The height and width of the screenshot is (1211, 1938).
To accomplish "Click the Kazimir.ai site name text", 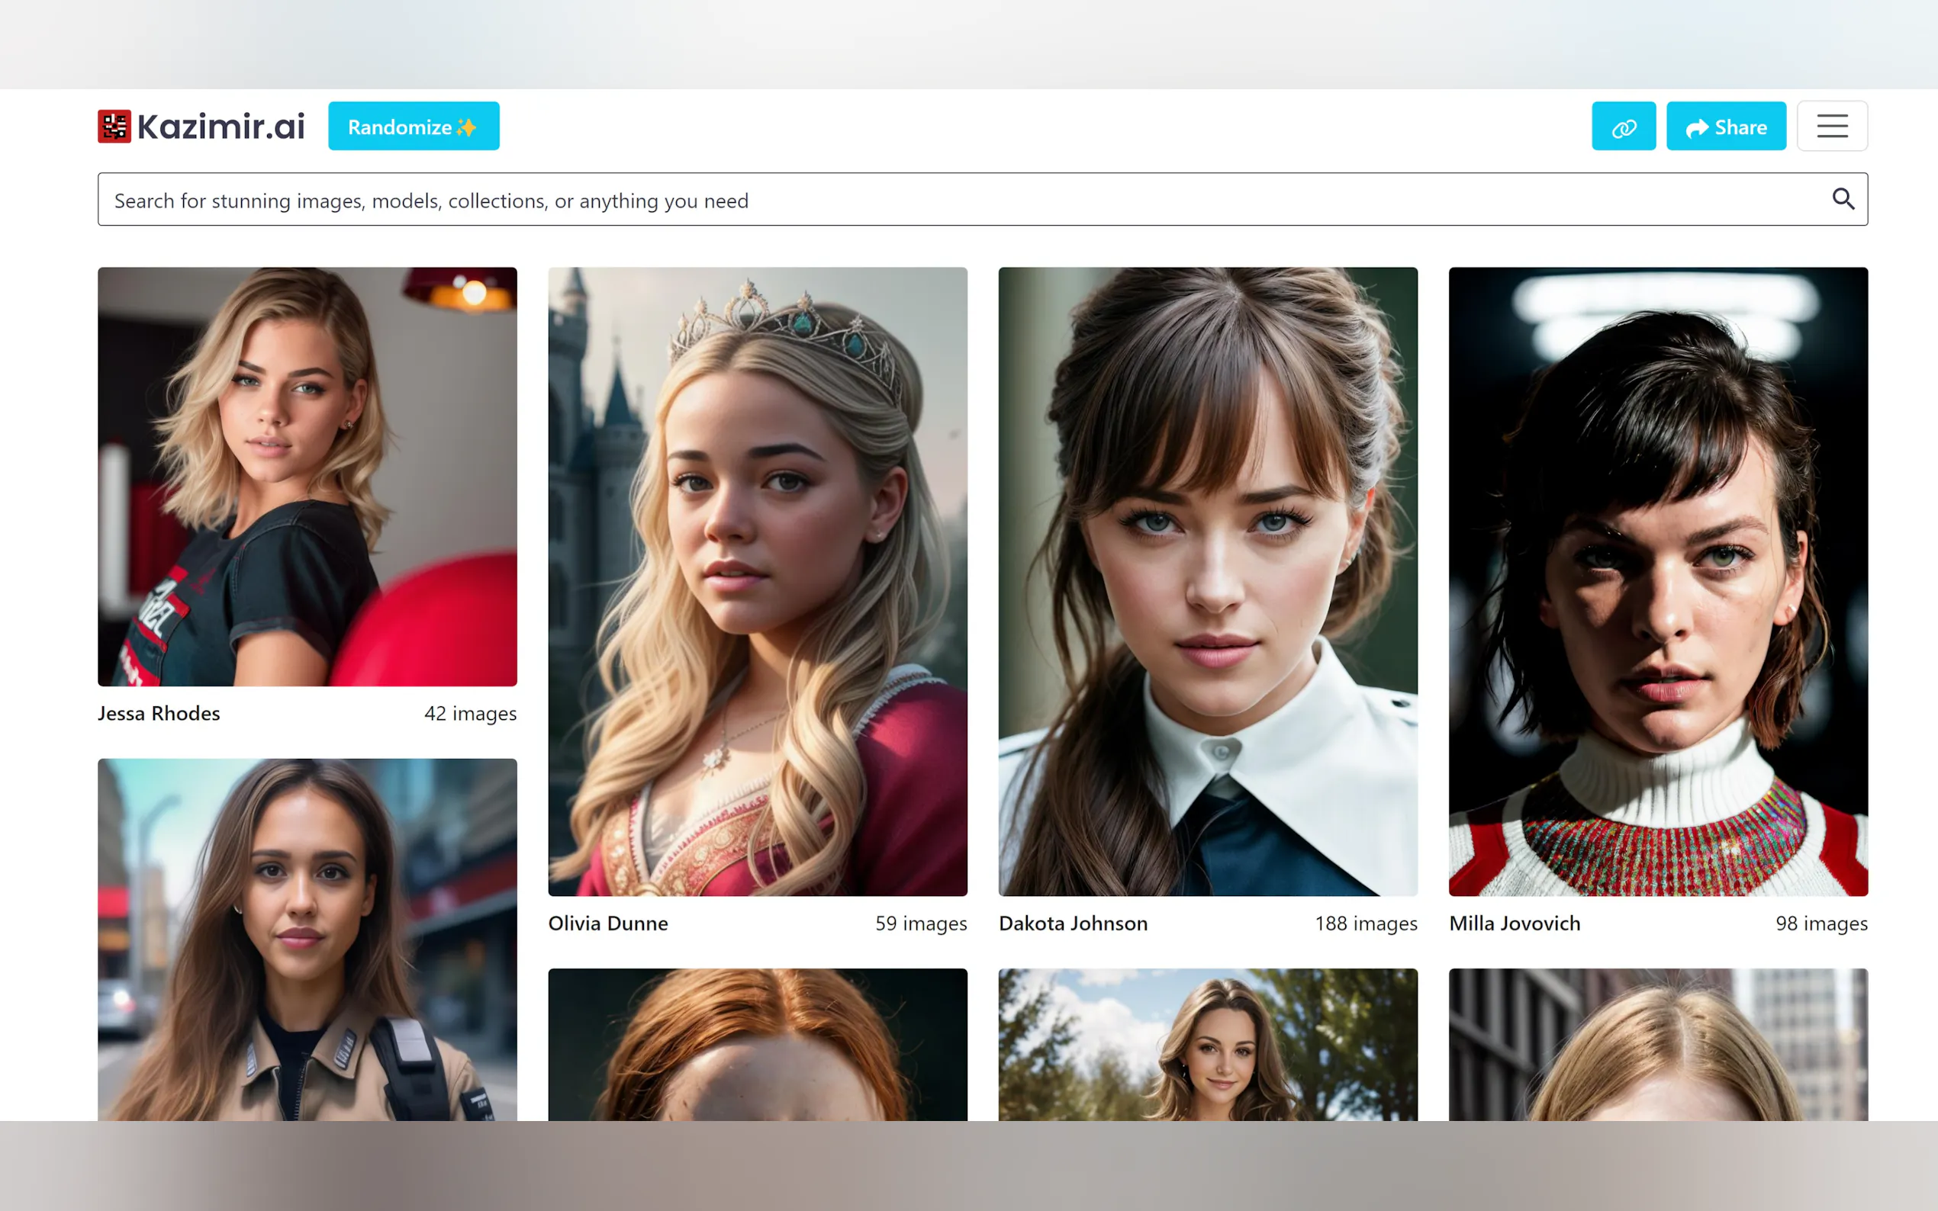I will click(221, 127).
